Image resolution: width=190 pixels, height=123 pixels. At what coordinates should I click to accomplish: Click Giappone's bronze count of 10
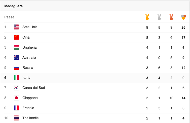pyautogui.click(x=171, y=98)
